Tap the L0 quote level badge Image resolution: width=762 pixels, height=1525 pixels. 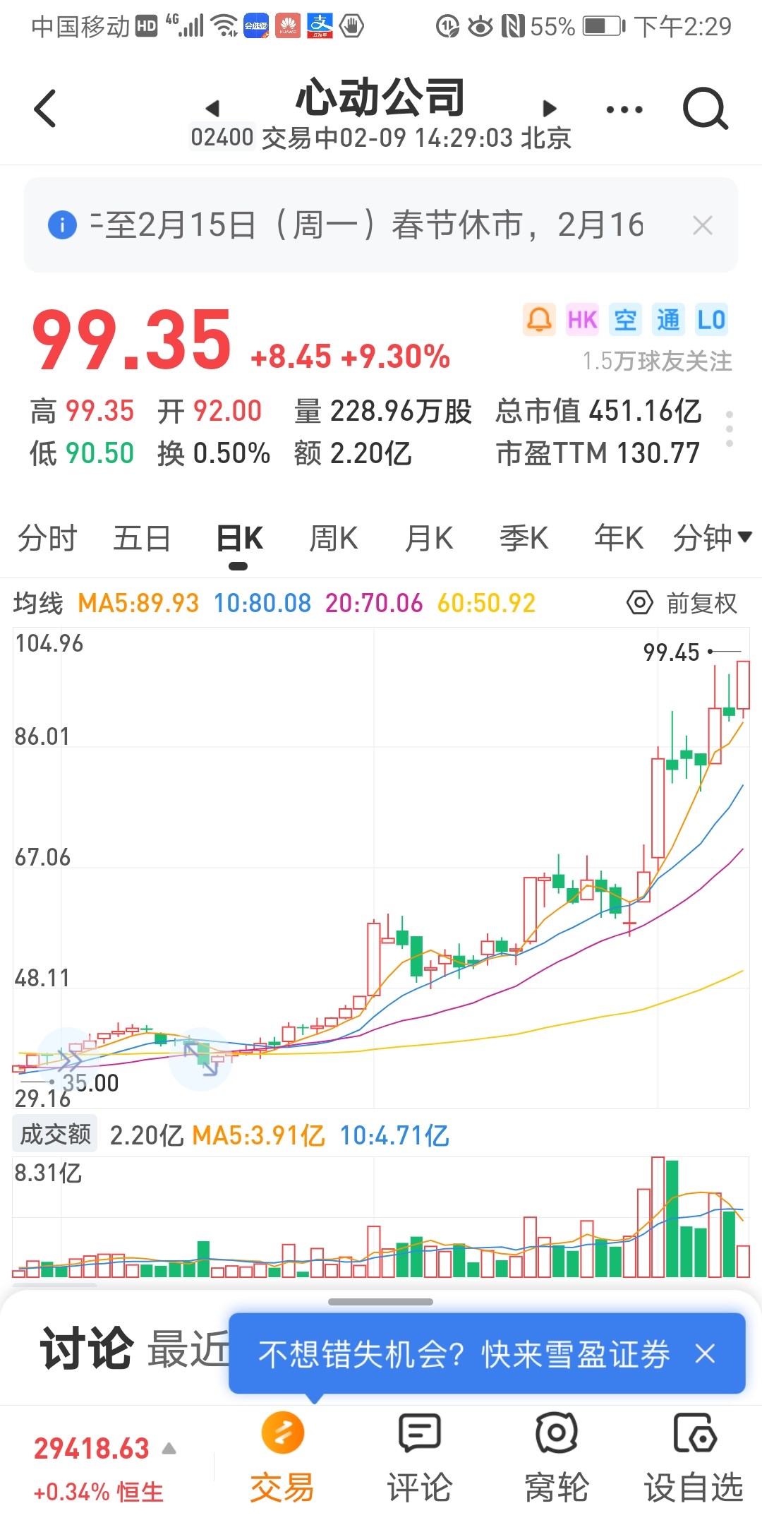(710, 320)
